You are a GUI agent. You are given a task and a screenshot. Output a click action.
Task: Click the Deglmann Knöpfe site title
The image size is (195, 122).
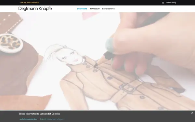click(x=35, y=8)
